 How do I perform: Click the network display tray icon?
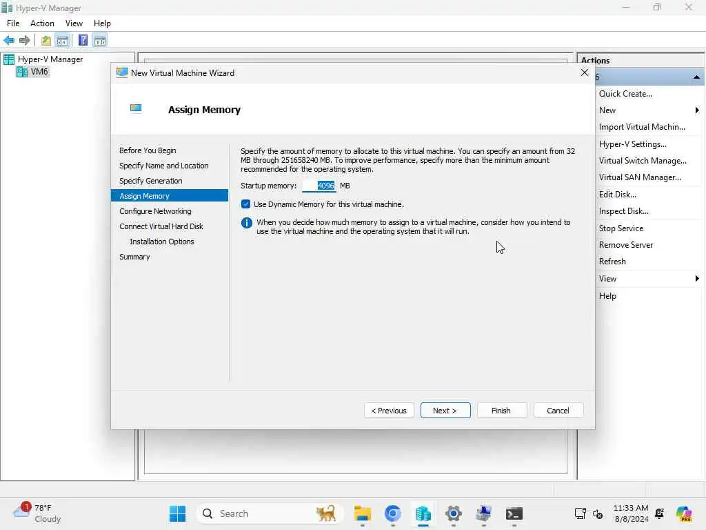[581, 513]
